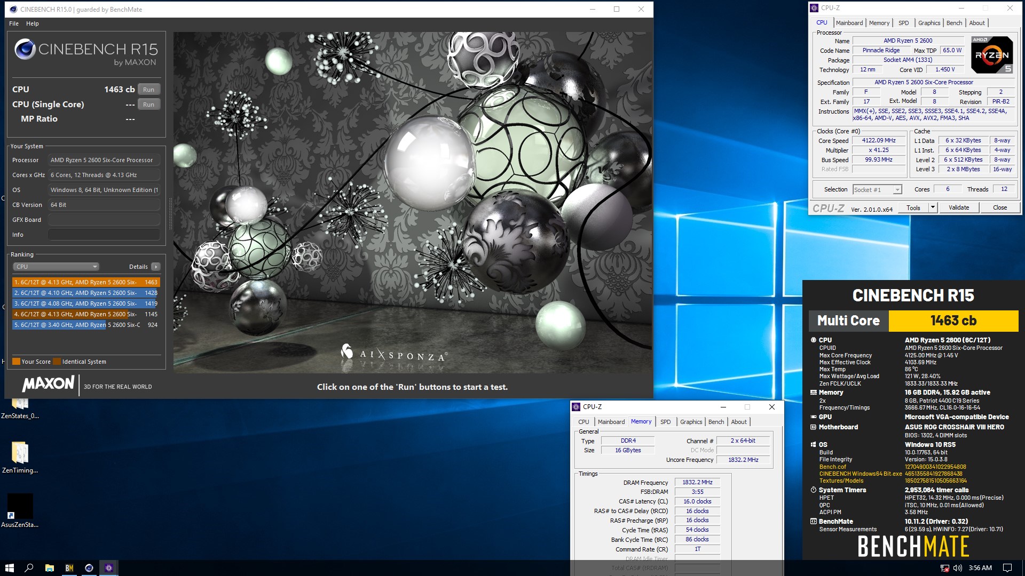This screenshot has width=1025, height=576.
Task: Select Bench tab in bottom CPU-Z window
Action: tap(716, 422)
